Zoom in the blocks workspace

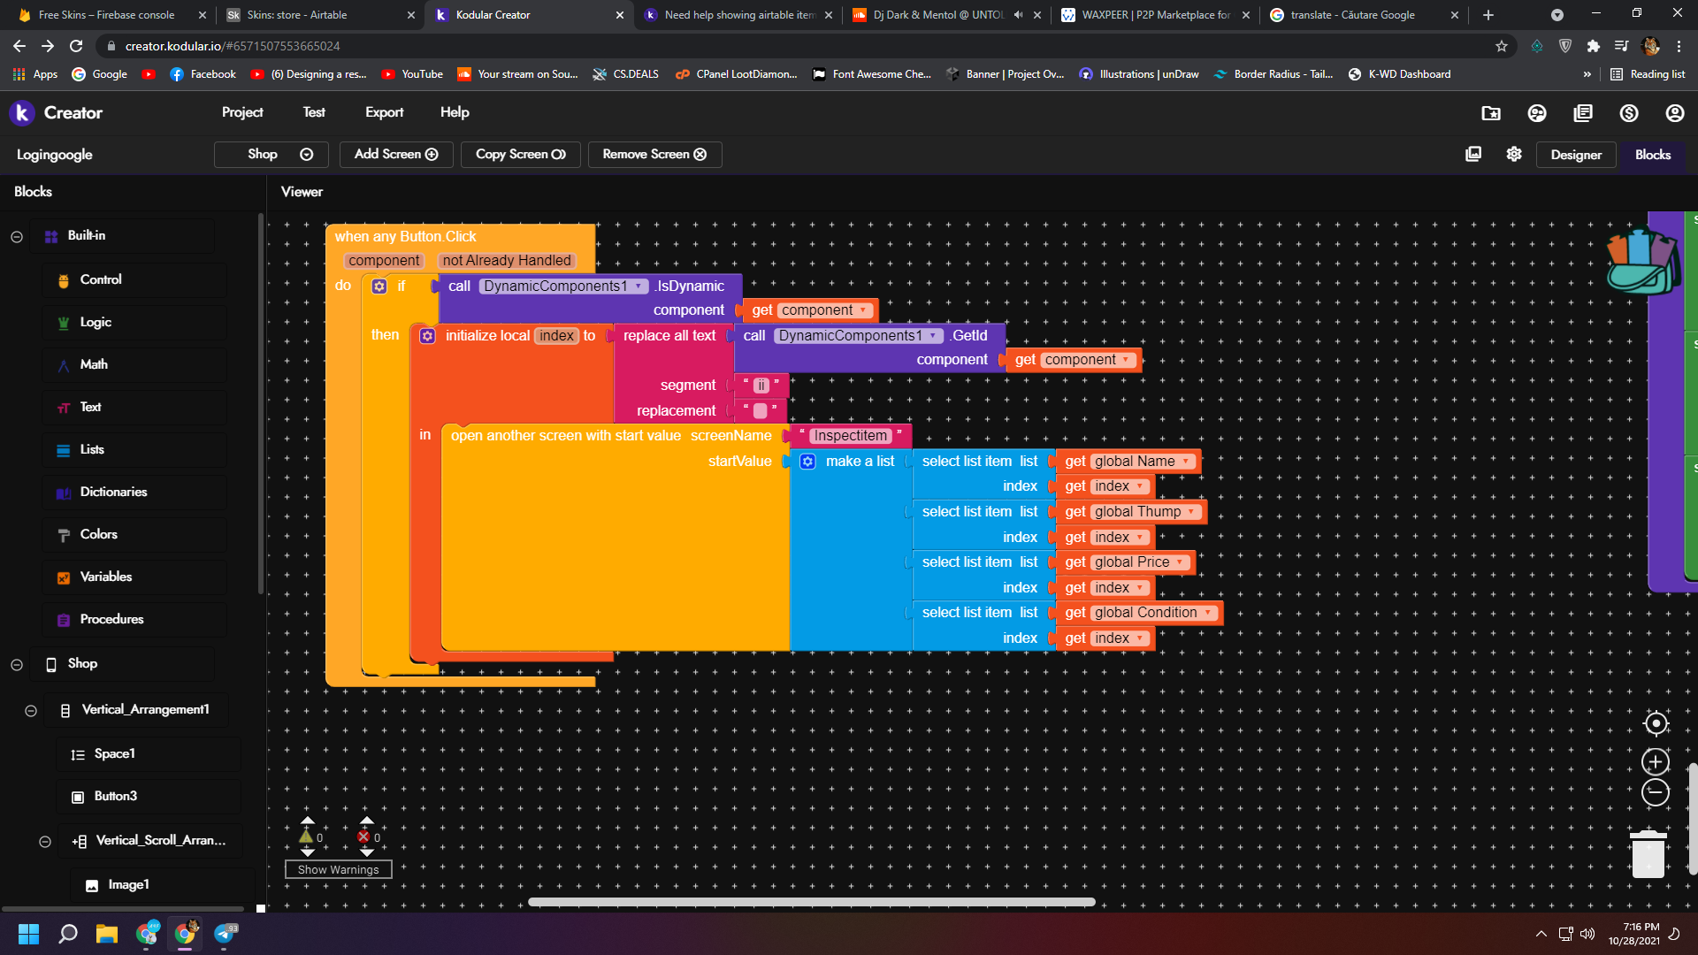click(x=1656, y=762)
